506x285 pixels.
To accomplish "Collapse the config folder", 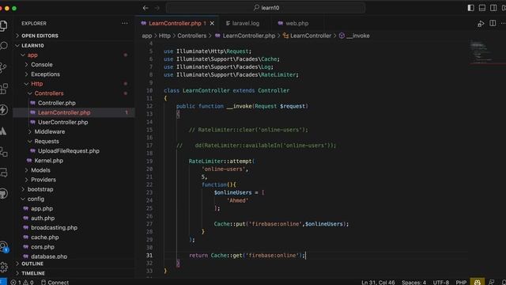I will point(36,199).
